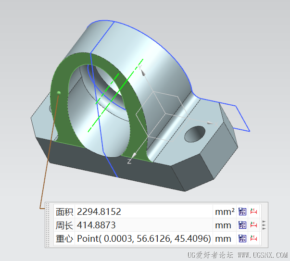Click the save-expression icon in the 周长 row

click(x=242, y=225)
